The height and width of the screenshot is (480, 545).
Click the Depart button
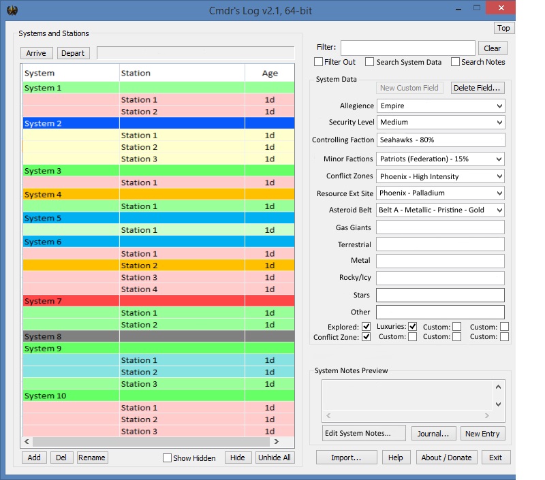point(73,53)
